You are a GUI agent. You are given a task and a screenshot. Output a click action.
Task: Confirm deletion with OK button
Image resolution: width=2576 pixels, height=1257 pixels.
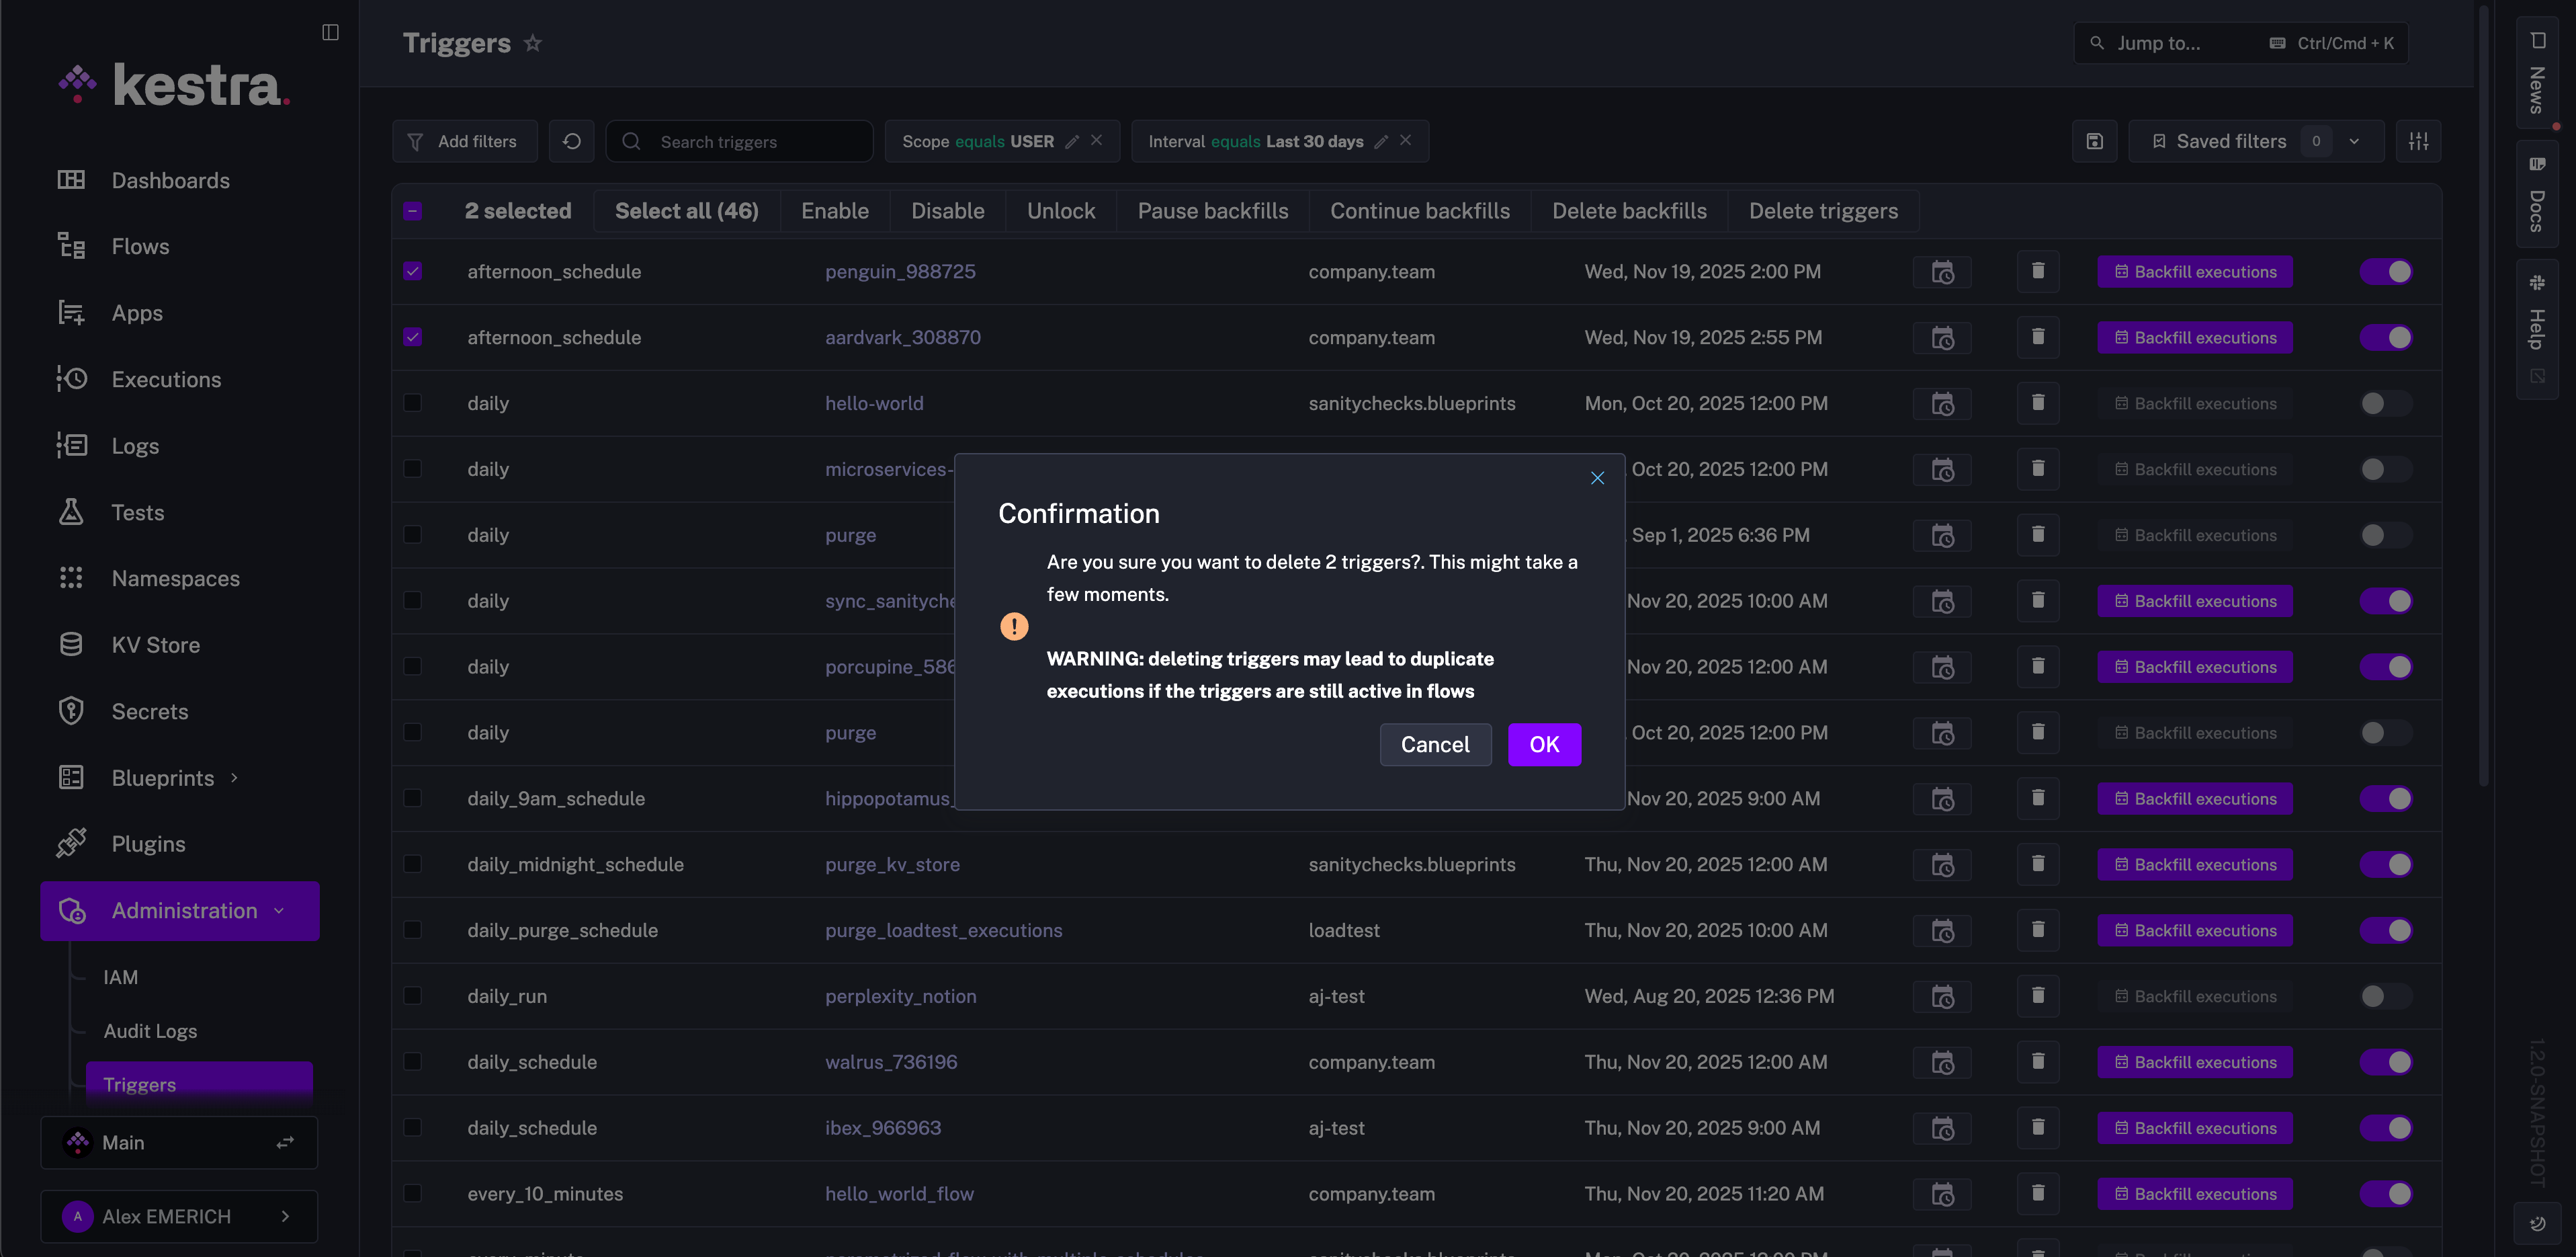pos(1543,745)
